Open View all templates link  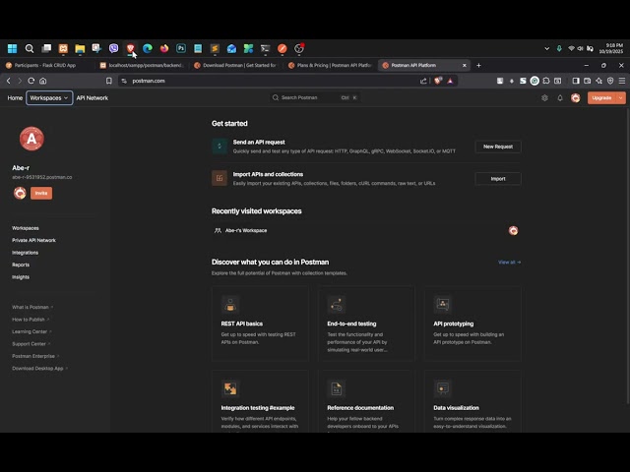tap(510, 263)
